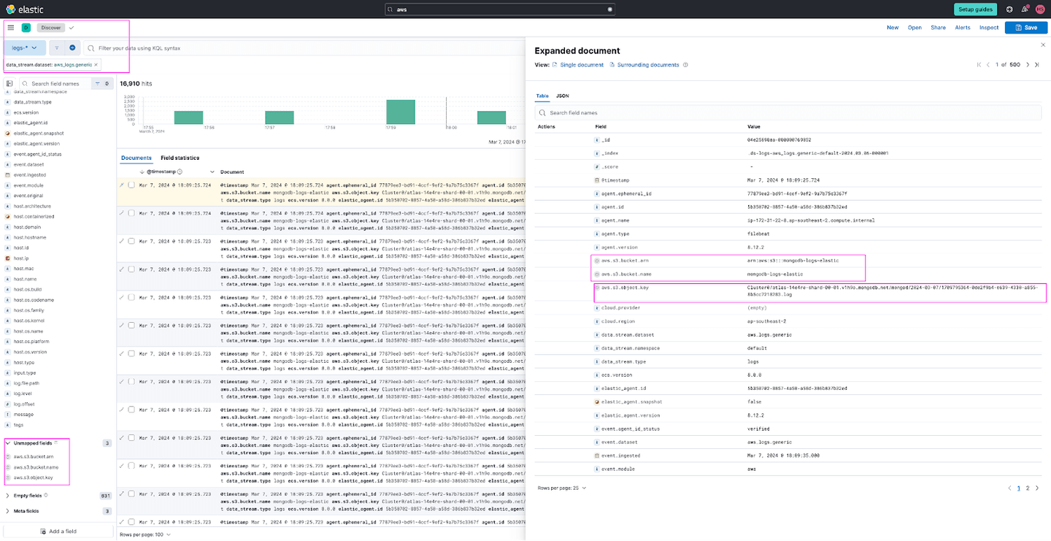Open the @timestamp column options chevron
1051x541 pixels.
[x=212, y=172]
